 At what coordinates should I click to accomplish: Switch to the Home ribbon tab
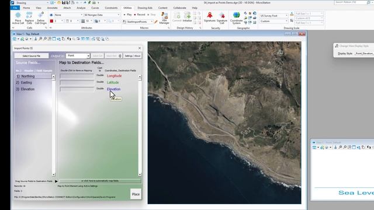(x=26, y=8)
